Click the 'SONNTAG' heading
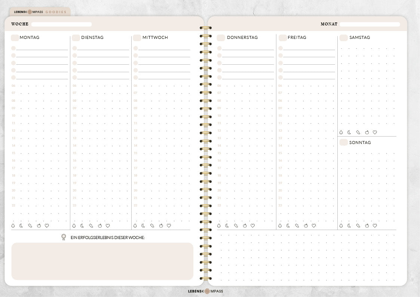Image resolution: width=420 pixels, height=297 pixels. [x=360, y=143]
